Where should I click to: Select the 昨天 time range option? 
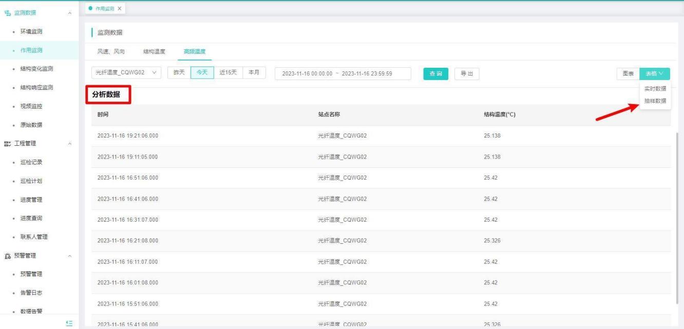(179, 73)
